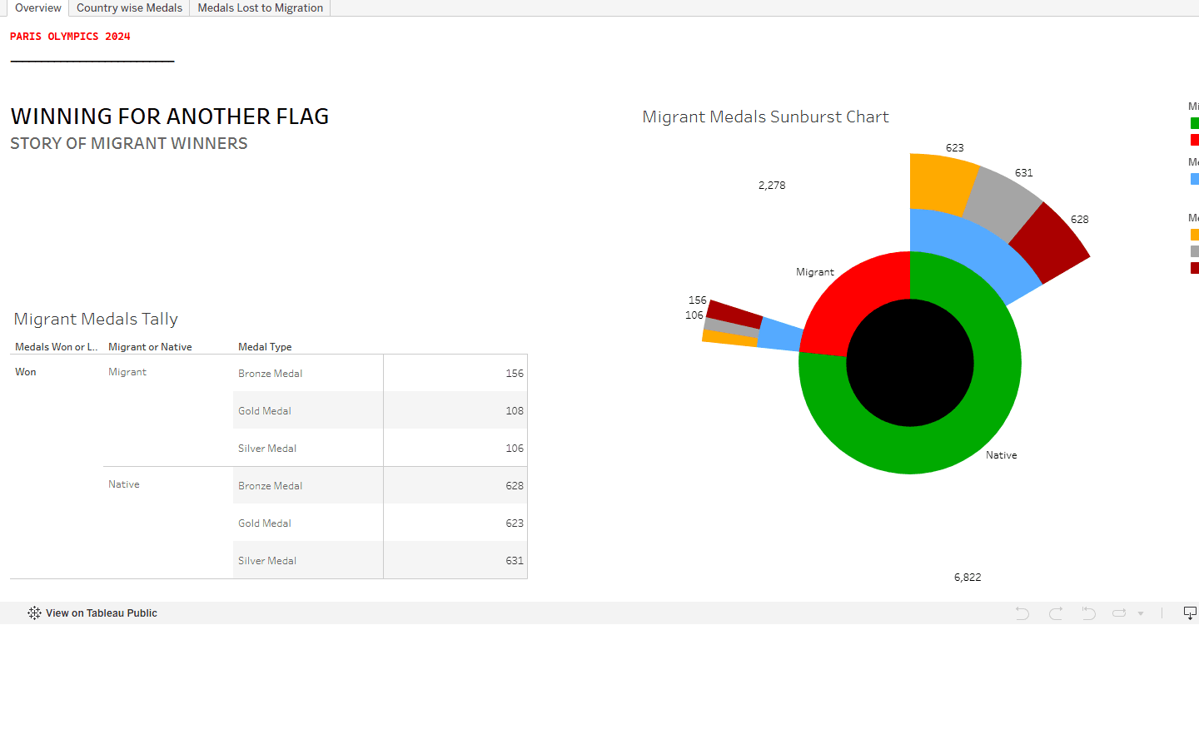This screenshot has width=1199, height=749.
Task: Click the table cell value 628
Action: coord(515,486)
